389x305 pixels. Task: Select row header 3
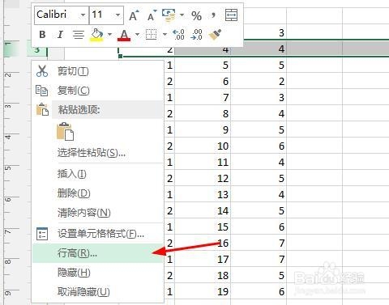(x=37, y=49)
